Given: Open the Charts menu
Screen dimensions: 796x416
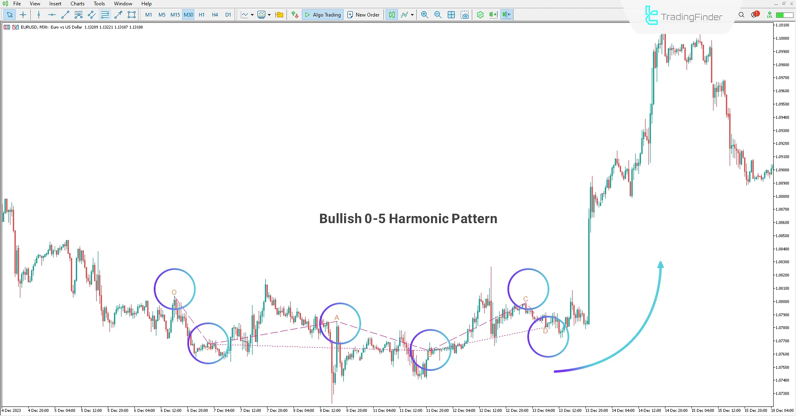Looking at the screenshot, I should coord(78,3).
